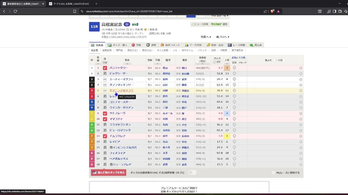Add ナムラクレア to favorites plus icon
The image size is (348, 195).
[234, 136]
